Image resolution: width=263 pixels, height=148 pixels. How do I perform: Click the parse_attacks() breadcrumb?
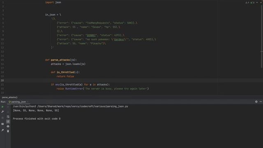click(9, 97)
